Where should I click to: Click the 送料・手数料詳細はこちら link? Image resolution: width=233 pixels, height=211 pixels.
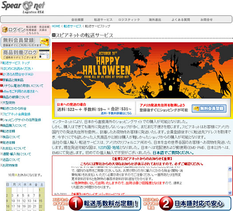point(116,113)
